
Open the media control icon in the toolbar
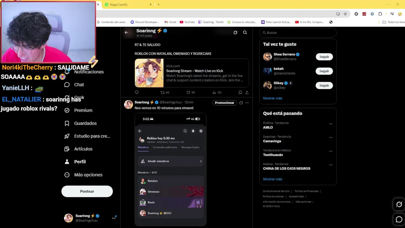click(392, 14)
